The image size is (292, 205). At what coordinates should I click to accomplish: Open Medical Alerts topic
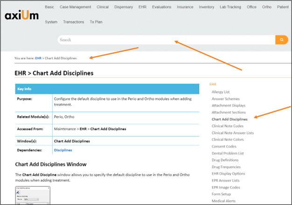pyautogui.click(x=223, y=201)
